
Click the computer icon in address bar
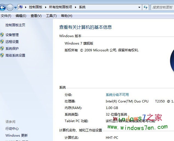click(21, 7)
